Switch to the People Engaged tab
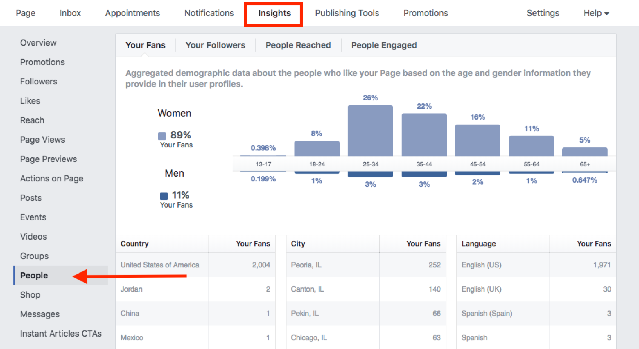Screen dimensions: 639x349 pyautogui.click(x=384, y=45)
